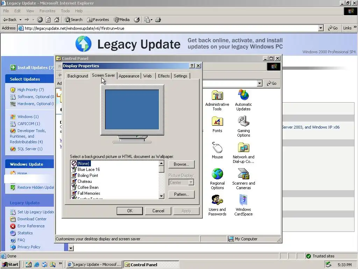
Task: Click Search in IE toolbar
Action: click(x=73, y=20)
